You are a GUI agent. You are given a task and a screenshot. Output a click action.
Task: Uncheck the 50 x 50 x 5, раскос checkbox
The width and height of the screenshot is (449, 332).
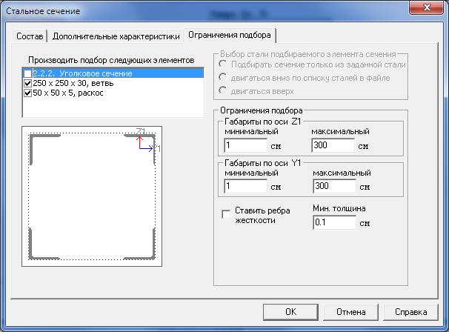[x=28, y=93]
